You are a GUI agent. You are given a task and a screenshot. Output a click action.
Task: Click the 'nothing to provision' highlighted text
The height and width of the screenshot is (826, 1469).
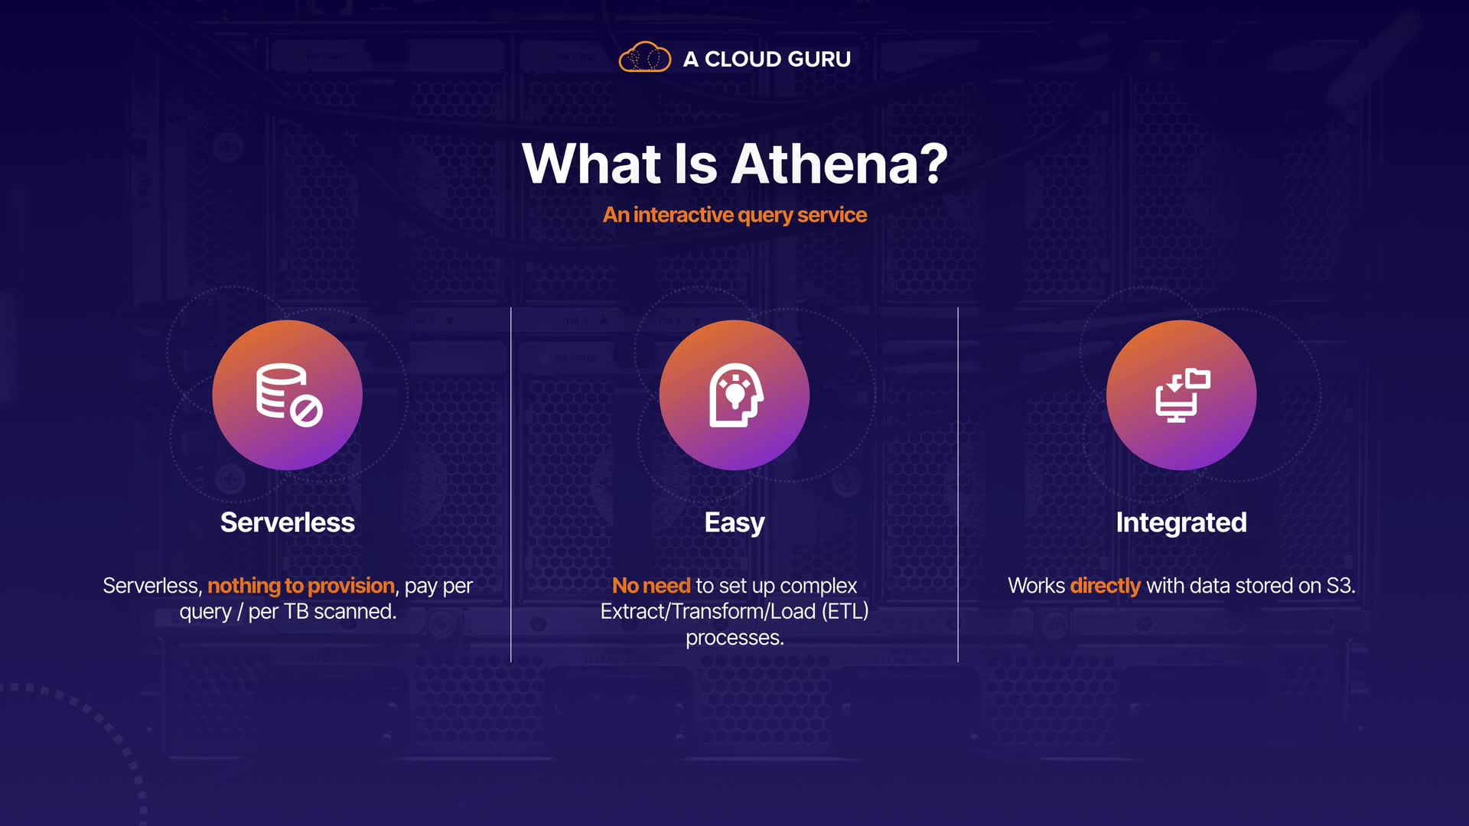[x=301, y=586]
